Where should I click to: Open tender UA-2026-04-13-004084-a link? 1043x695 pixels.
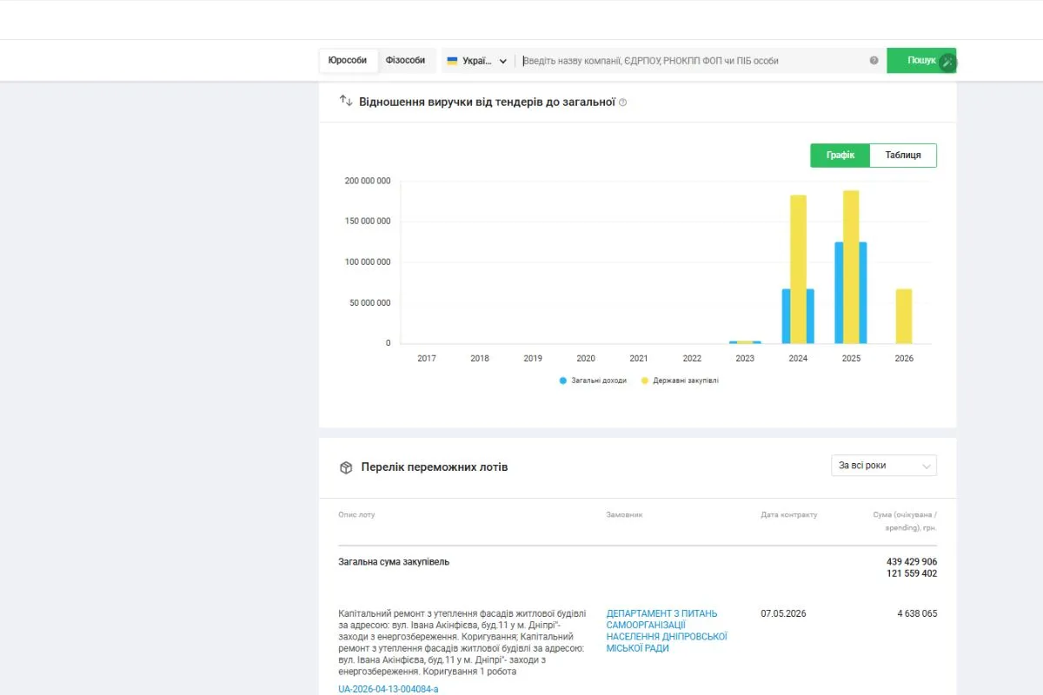pos(389,689)
